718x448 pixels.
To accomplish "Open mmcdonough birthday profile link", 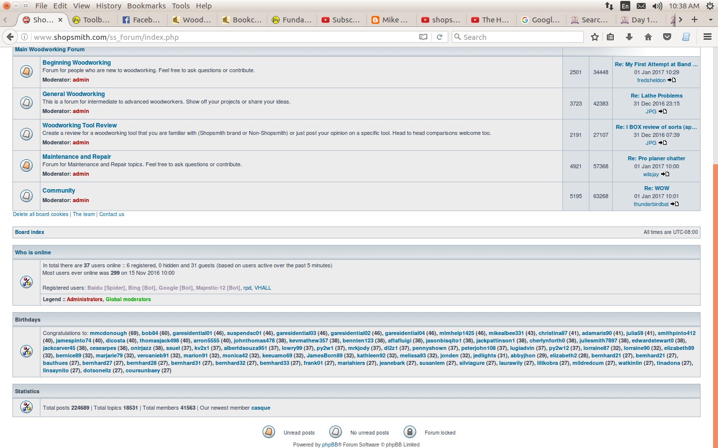I will [108, 333].
